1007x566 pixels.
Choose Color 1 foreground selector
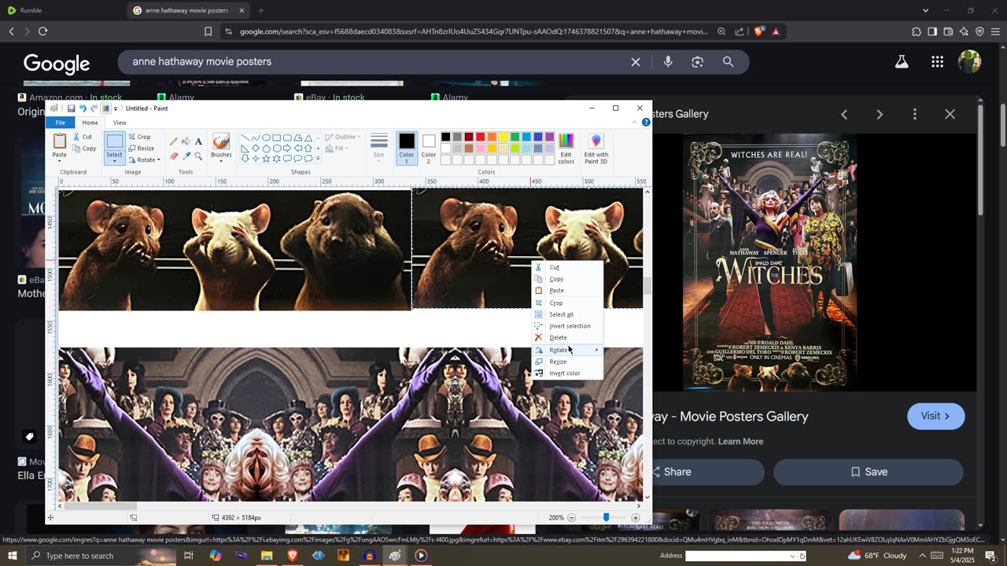[406, 148]
